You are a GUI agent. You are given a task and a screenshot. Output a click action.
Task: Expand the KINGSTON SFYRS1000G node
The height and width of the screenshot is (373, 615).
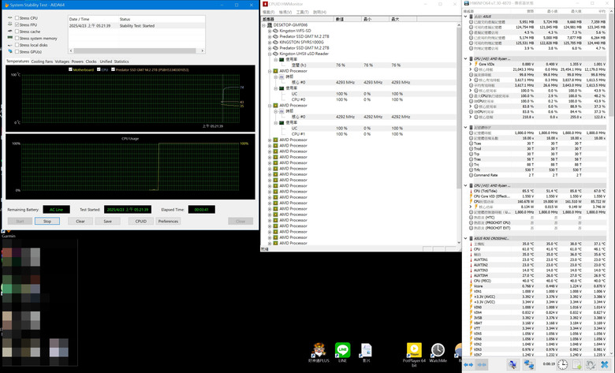[x=270, y=42]
